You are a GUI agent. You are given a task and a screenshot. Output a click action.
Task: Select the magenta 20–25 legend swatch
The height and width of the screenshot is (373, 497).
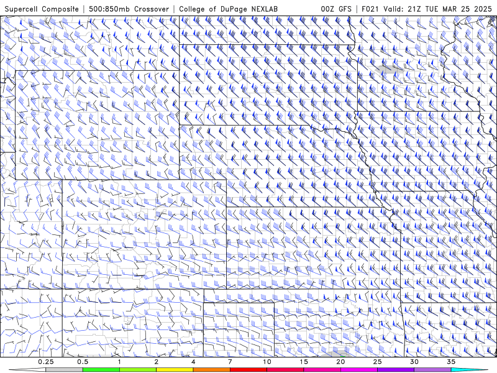pos(359,370)
